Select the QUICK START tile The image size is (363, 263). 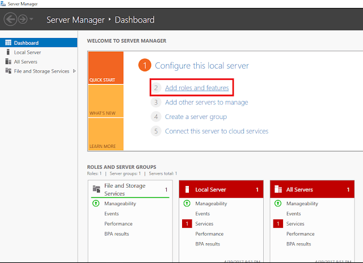106,67
